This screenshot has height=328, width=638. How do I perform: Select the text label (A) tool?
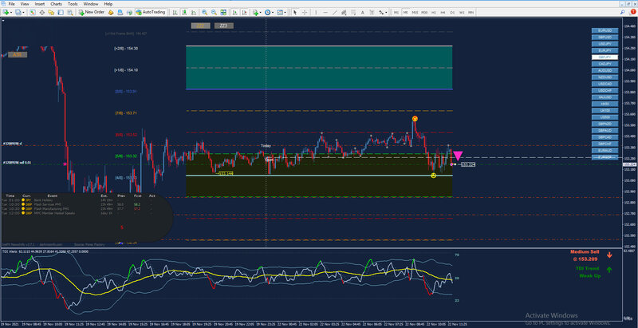click(x=362, y=12)
